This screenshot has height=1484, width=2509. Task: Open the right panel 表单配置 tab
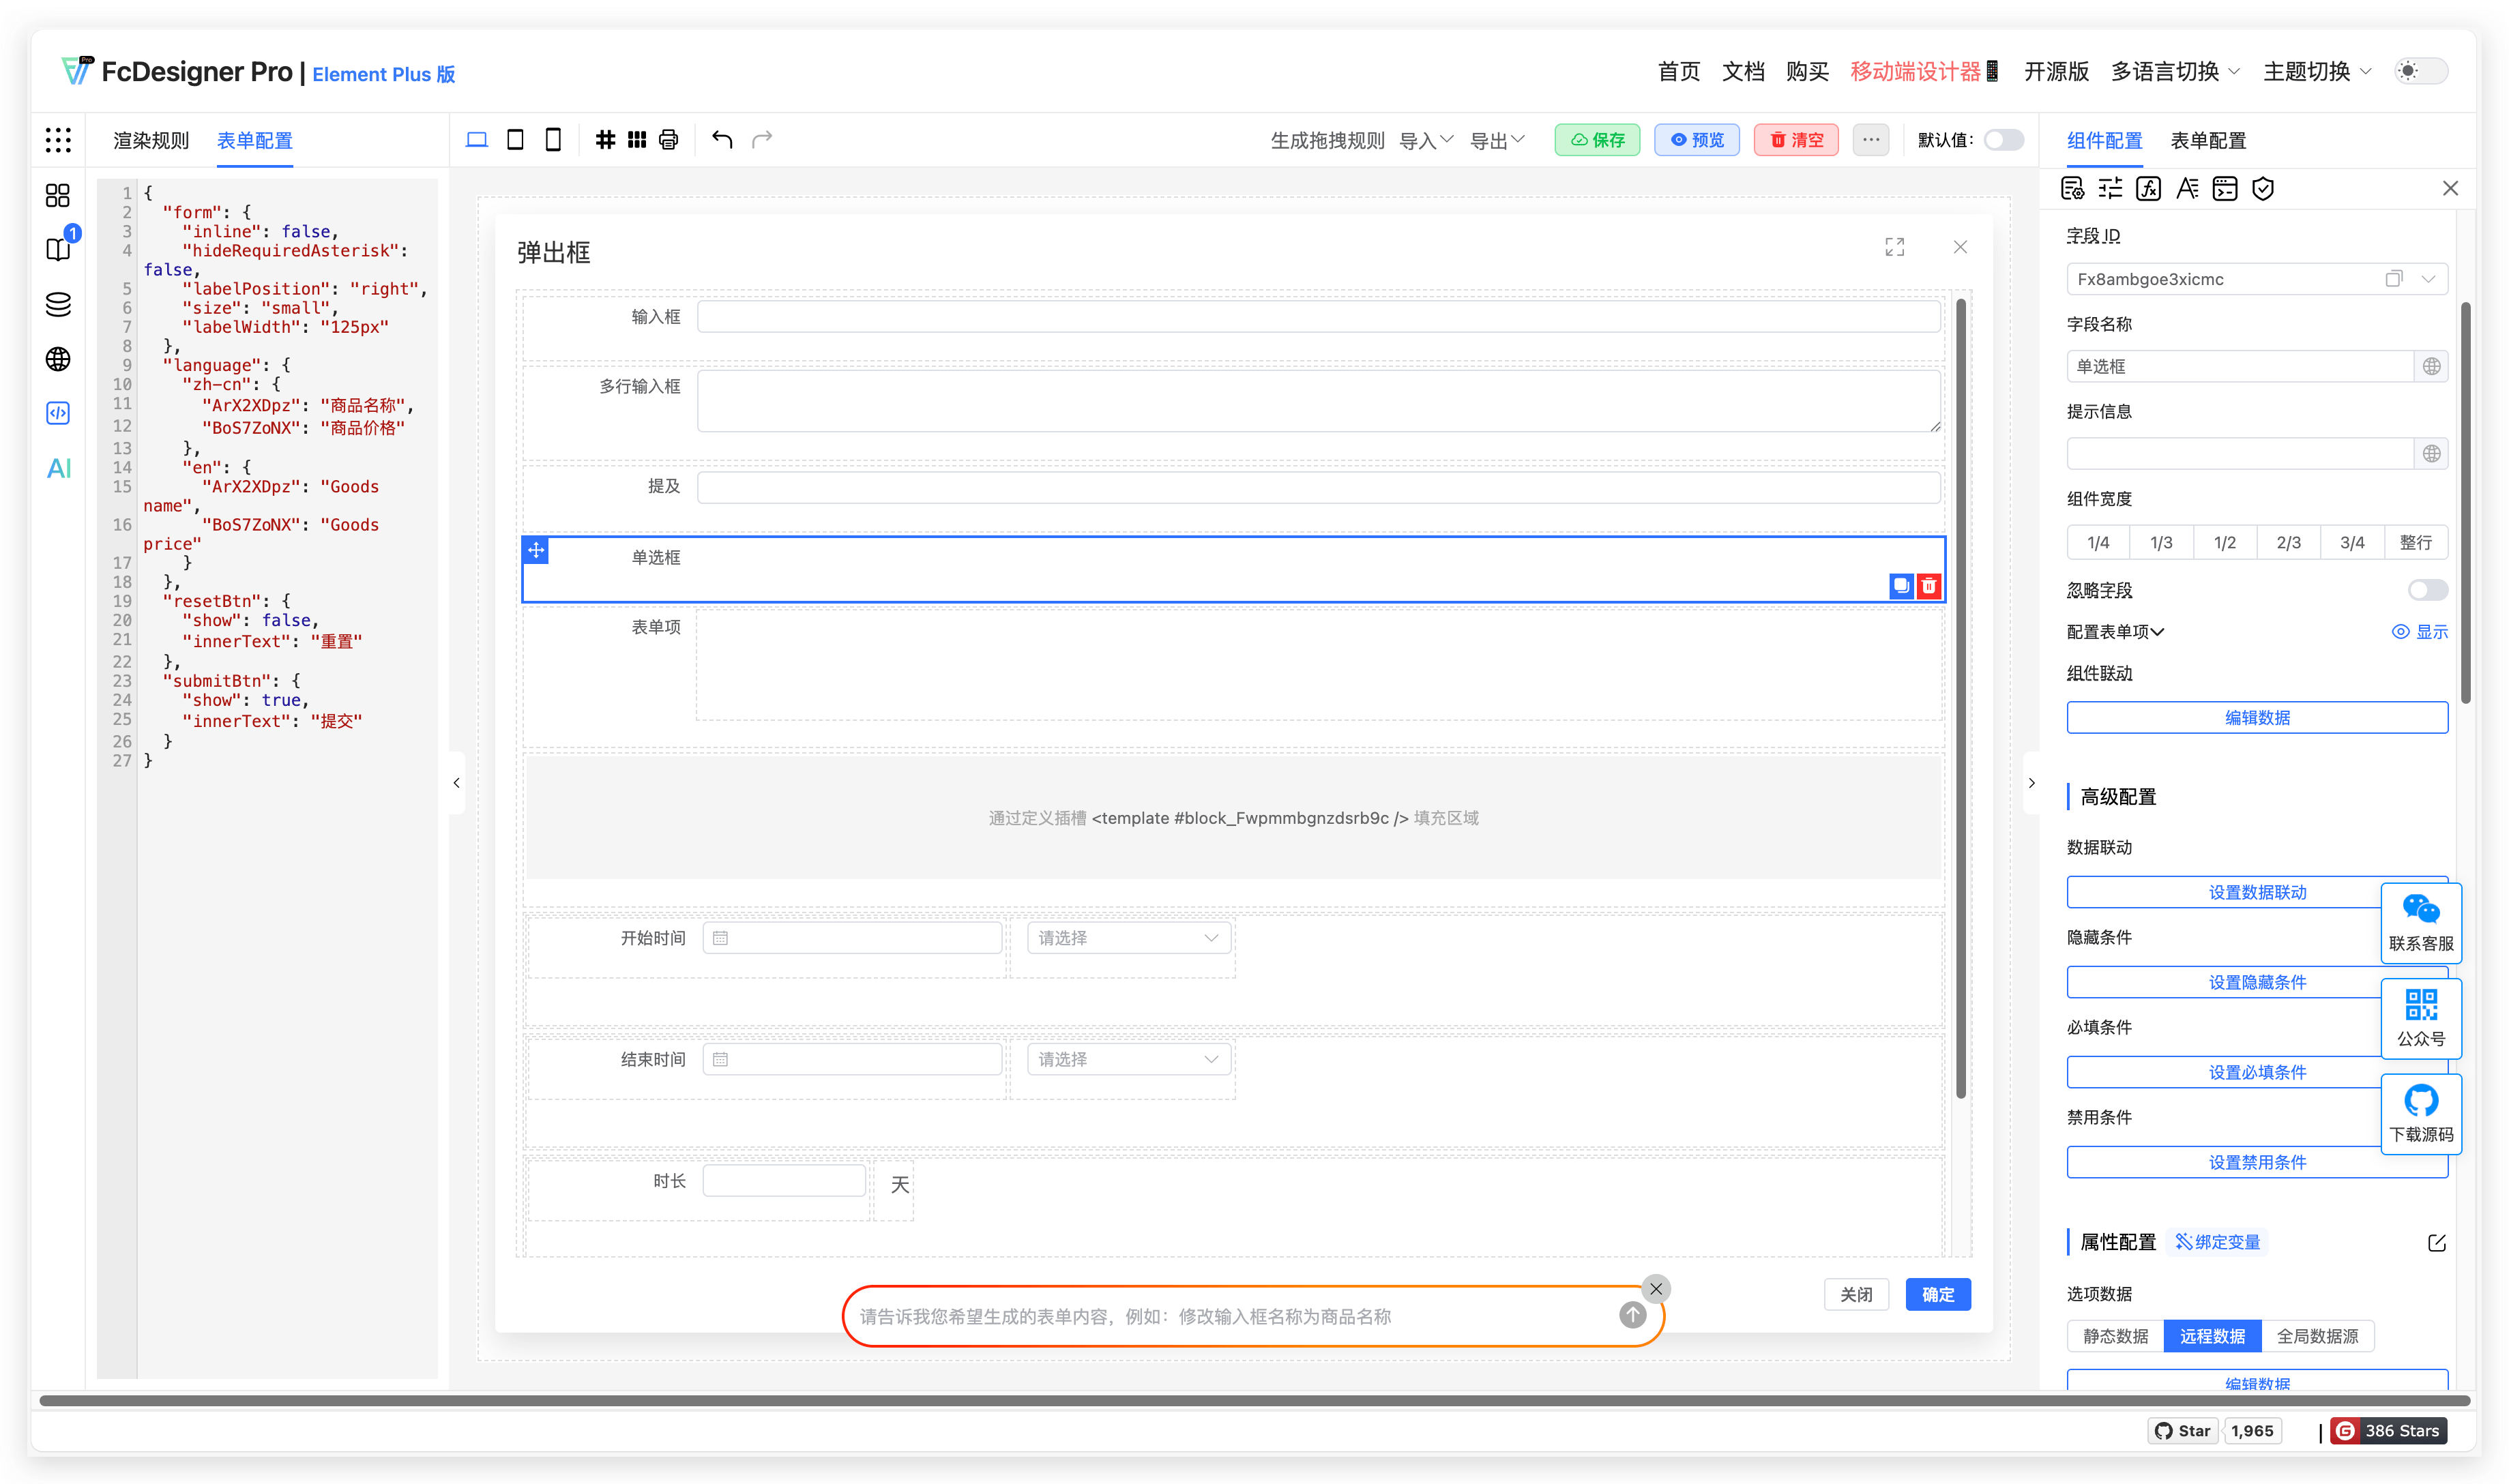(2207, 141)
